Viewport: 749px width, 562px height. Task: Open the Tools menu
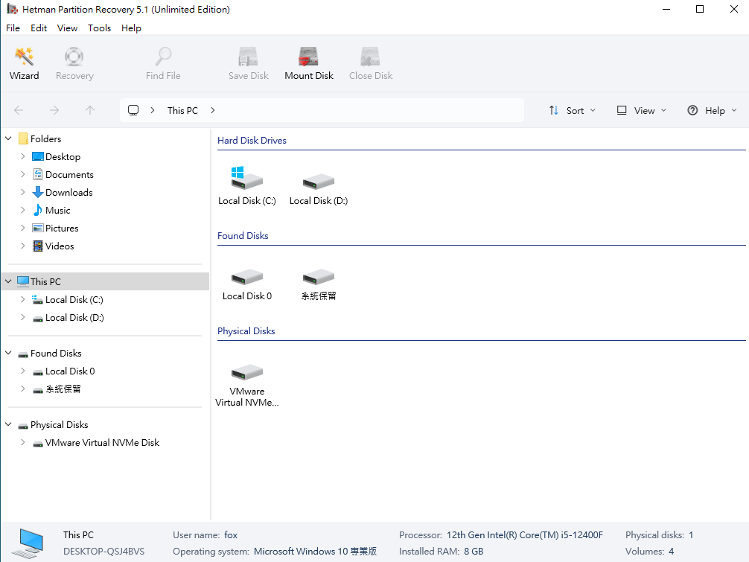[99, 28]
